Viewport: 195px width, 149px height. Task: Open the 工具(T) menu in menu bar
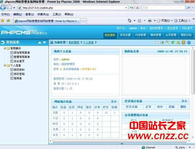57,14
